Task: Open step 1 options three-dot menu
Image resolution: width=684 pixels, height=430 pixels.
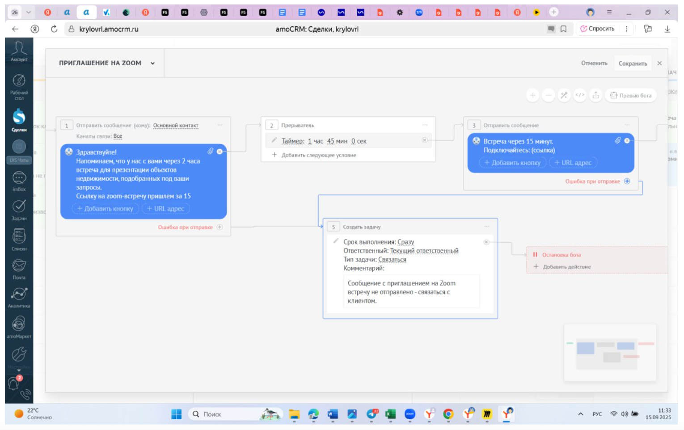Action: point(220,125)
